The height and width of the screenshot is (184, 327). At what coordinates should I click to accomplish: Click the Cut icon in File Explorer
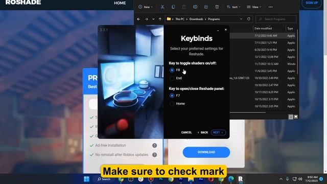162,7
